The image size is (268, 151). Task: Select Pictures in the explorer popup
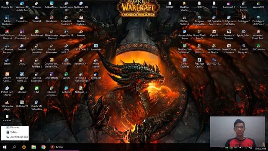(x=15, y=128)
